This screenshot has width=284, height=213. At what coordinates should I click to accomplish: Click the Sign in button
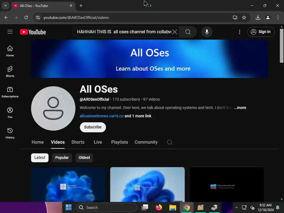tap(261, 32)
